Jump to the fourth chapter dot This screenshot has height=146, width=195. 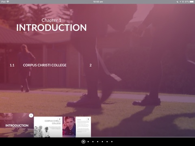97,142
